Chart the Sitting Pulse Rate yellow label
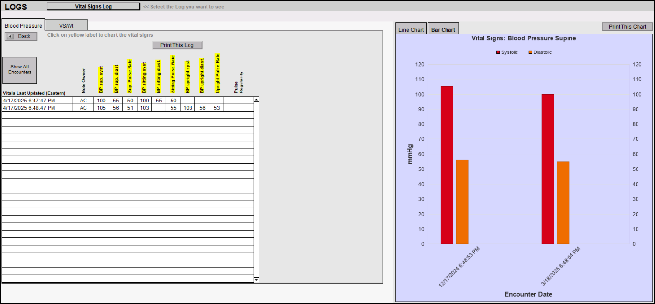The image size is (655, 304). point(173,74)
